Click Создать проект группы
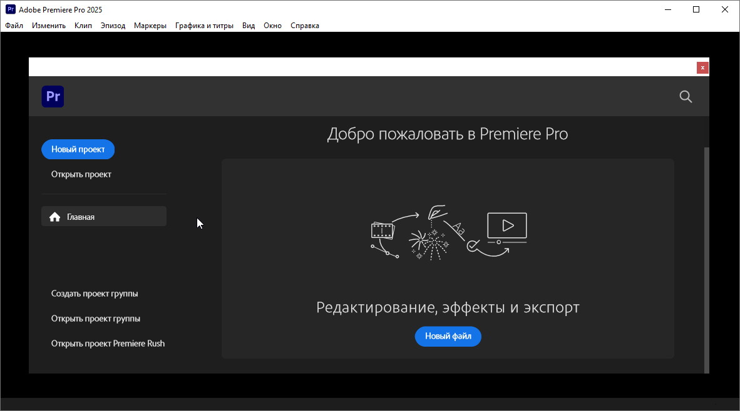Screen dimensions: 740x411 coord(95,294)
